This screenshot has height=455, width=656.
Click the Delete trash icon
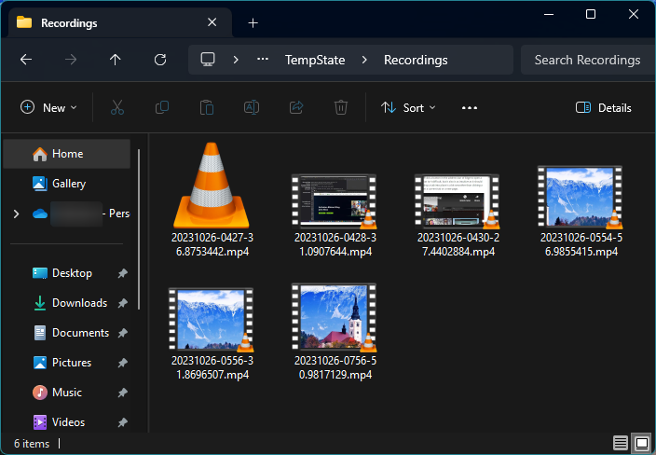coord(341,107)
